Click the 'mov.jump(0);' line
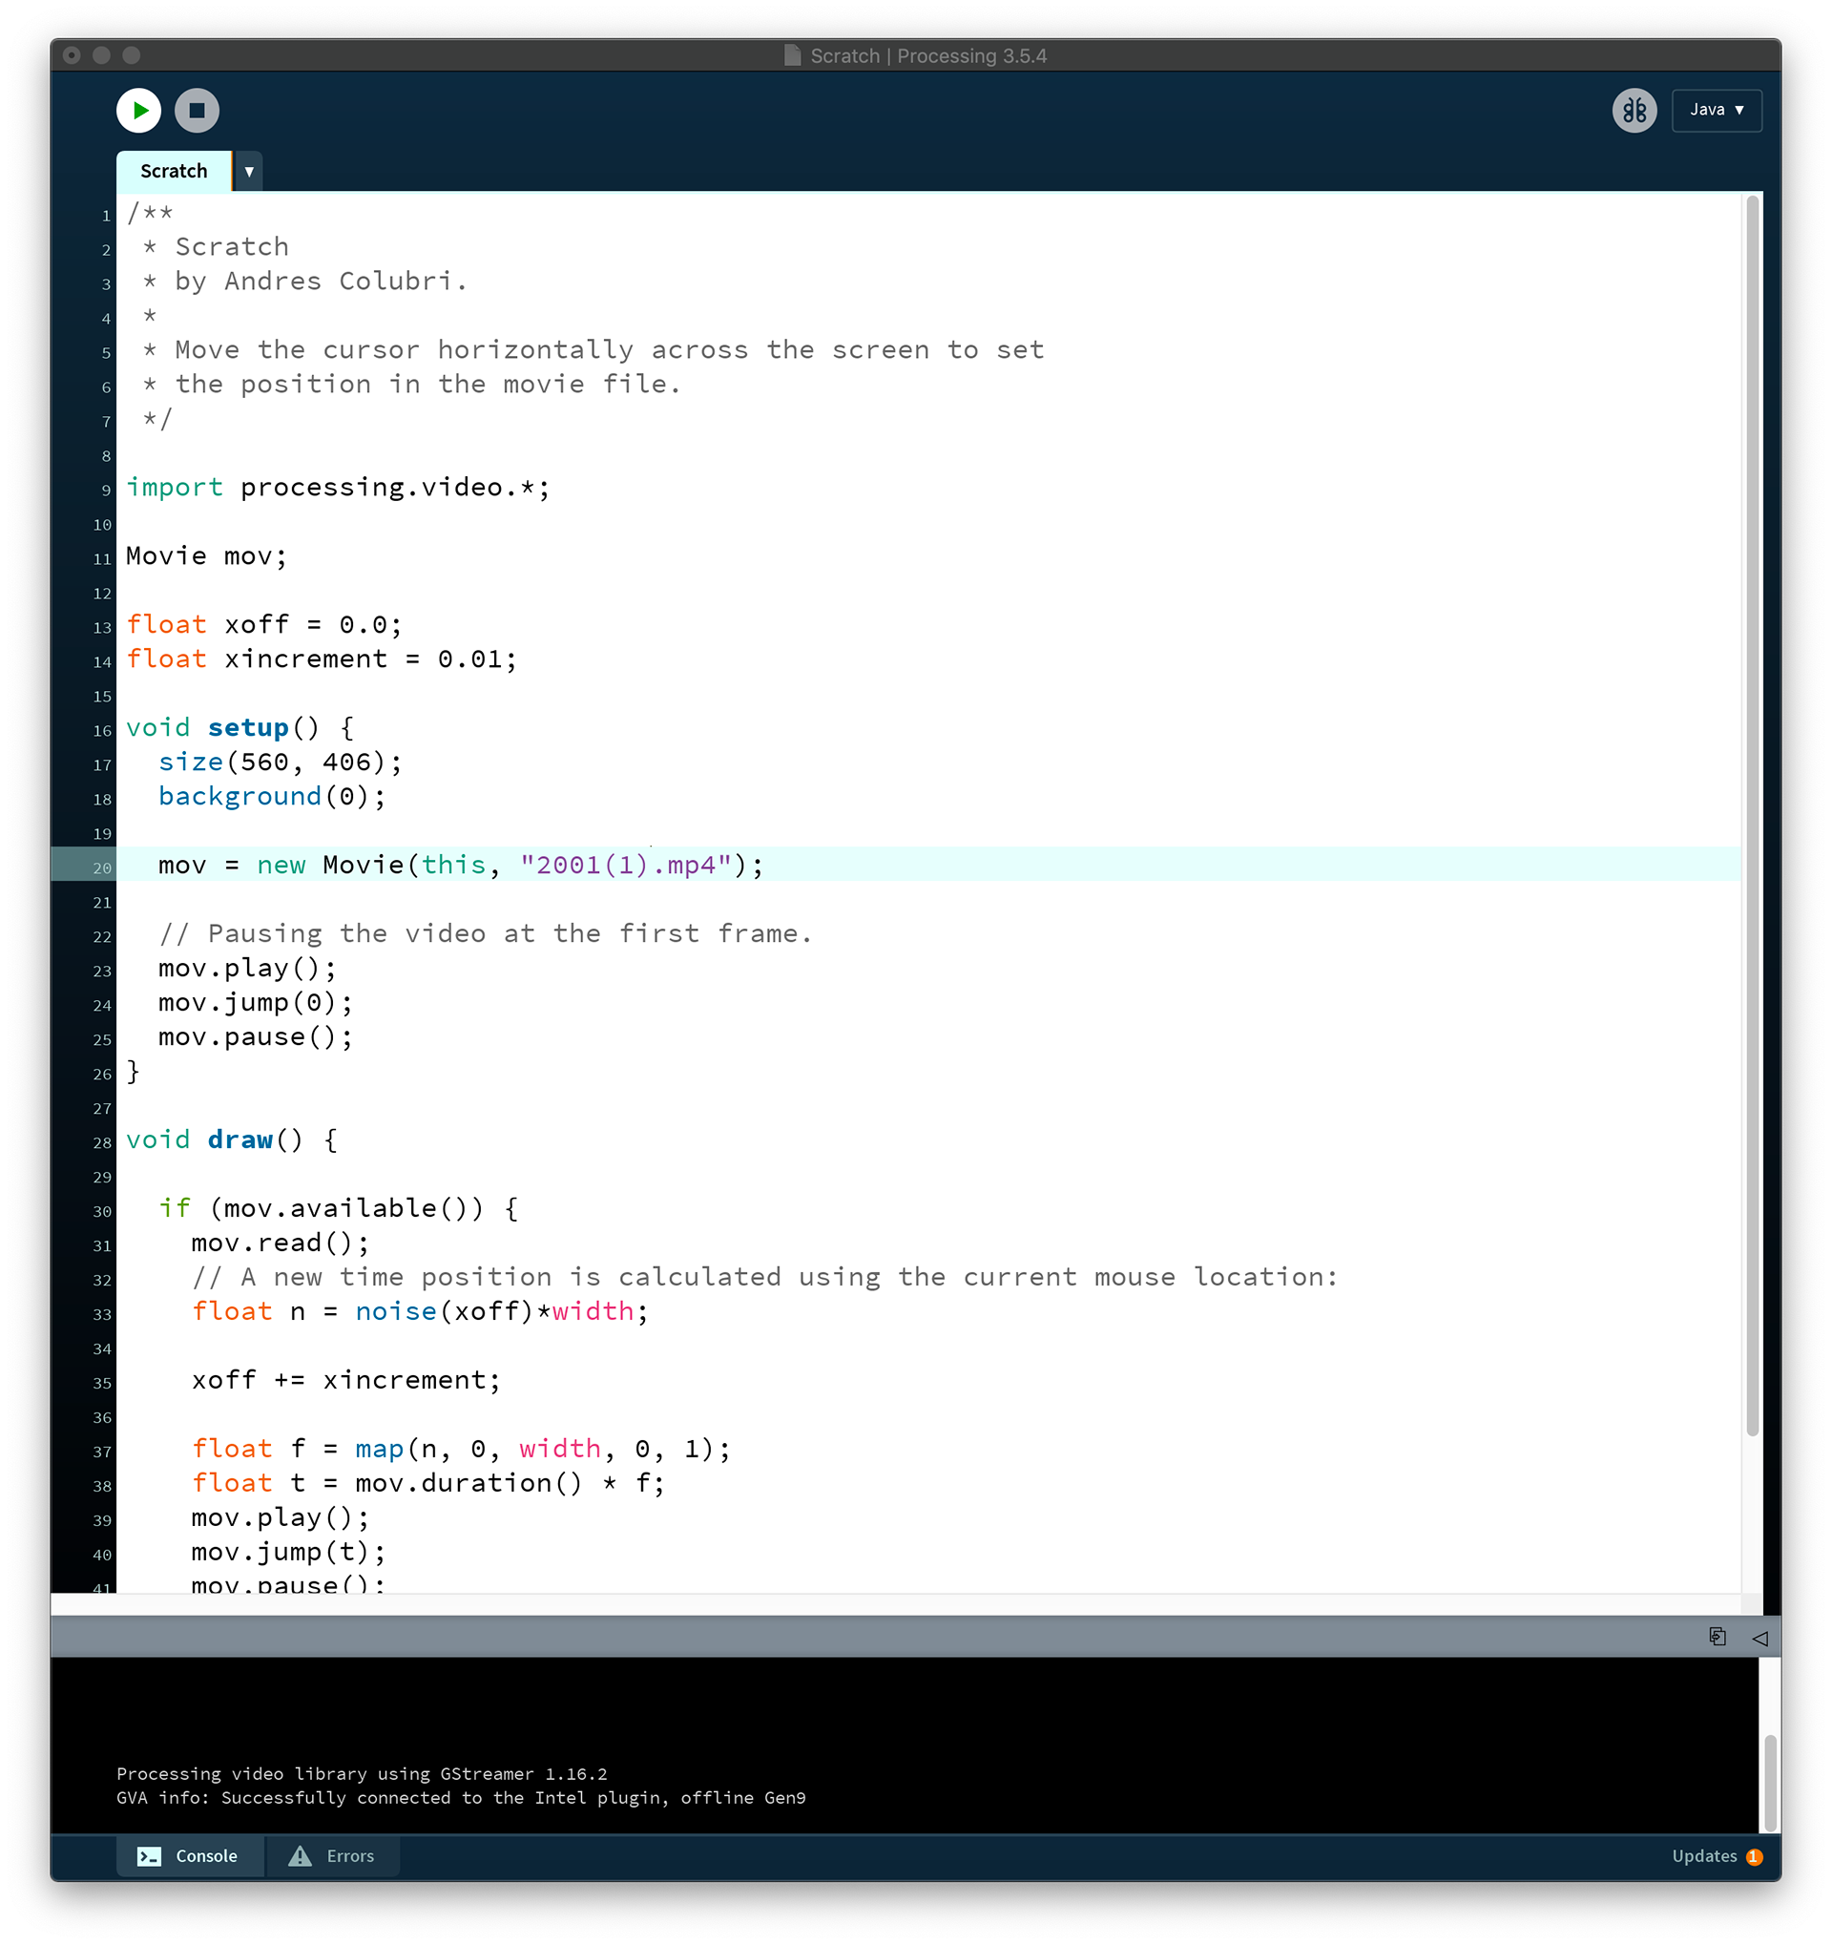 (256, 1002)
